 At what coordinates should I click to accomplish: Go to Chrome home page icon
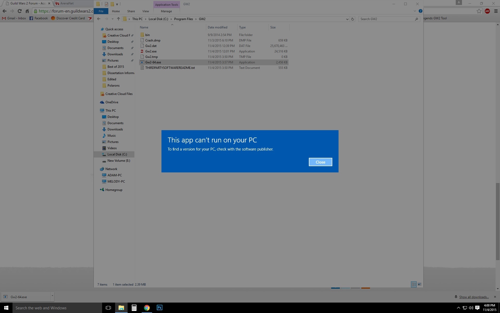pyautogui.click(x=27, y=11)
